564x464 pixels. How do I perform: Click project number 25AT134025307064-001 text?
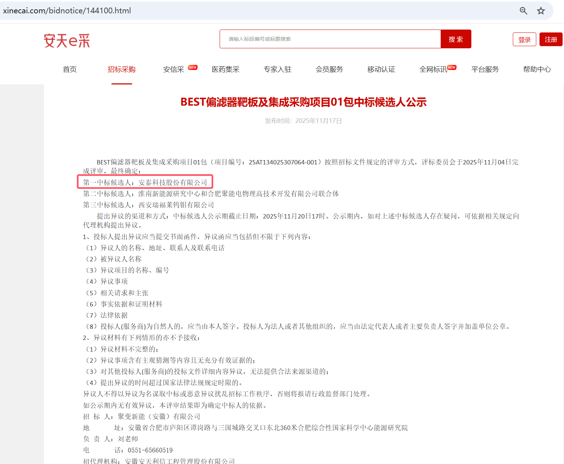point(283,162)
